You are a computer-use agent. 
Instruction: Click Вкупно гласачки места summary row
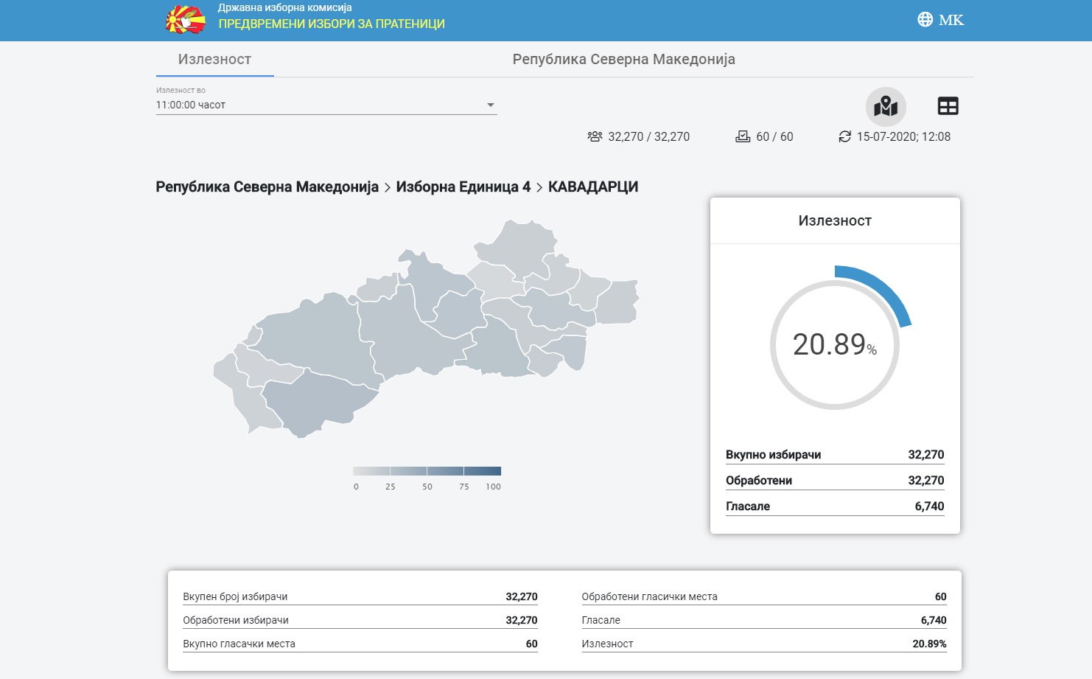coord(360,644)
